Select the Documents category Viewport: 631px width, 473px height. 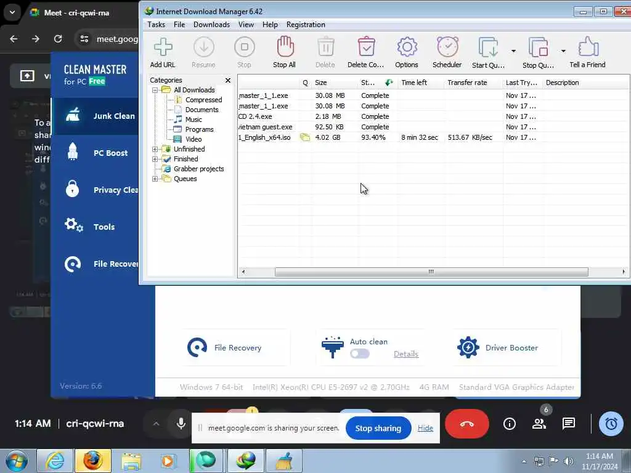[202, 110]
